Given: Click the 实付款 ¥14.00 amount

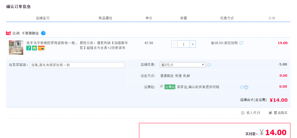Looking at the screenshot, I should pyautogui.click(x=273, y=133).
